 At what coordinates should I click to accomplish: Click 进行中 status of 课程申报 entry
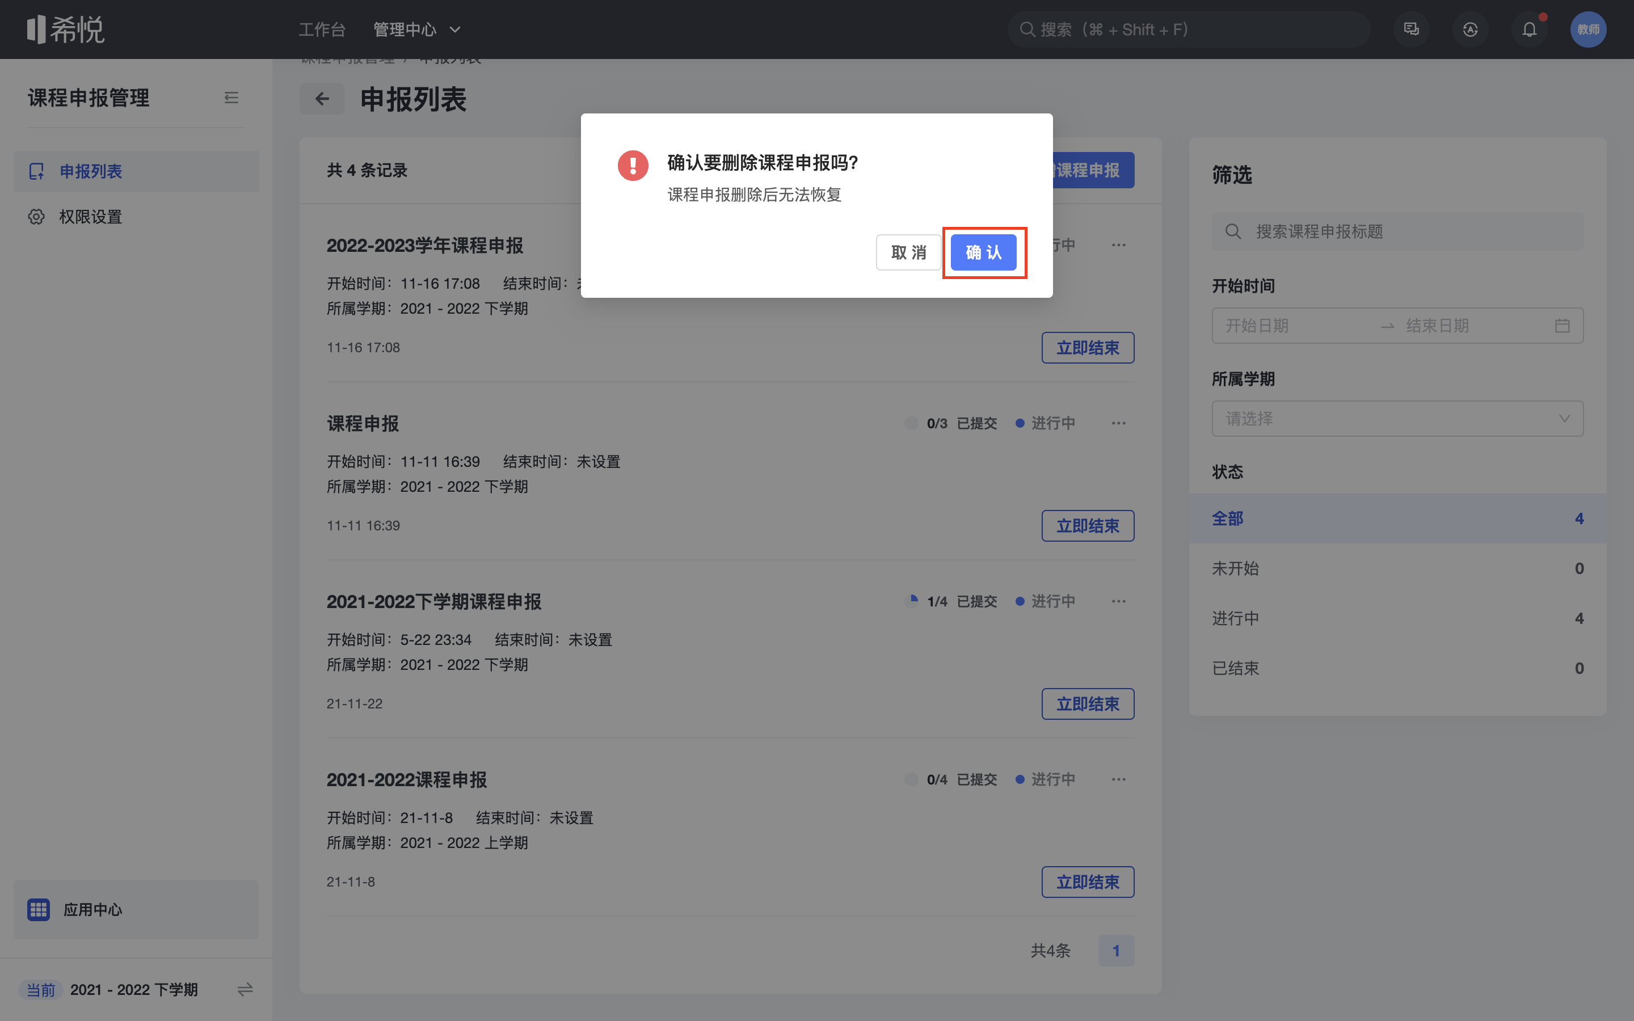pyautogui.click(x=1046, y=423)
